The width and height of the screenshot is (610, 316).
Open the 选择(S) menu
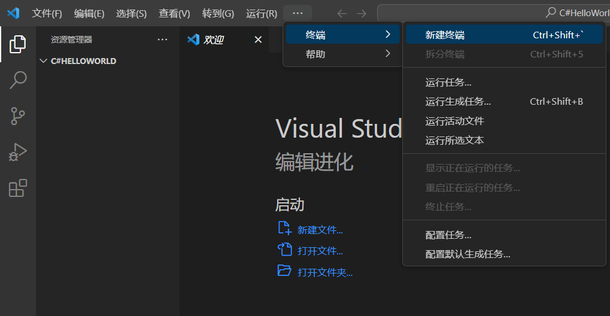(132, 14)
